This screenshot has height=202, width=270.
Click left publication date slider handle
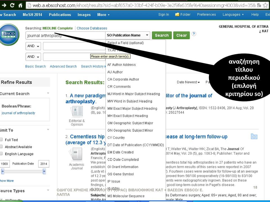(3, 171)
